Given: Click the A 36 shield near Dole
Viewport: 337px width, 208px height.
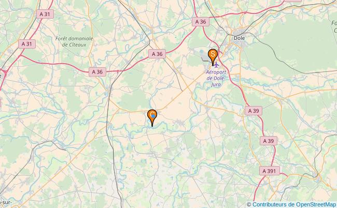Looking at the screenshot, I should coord(201,22).
